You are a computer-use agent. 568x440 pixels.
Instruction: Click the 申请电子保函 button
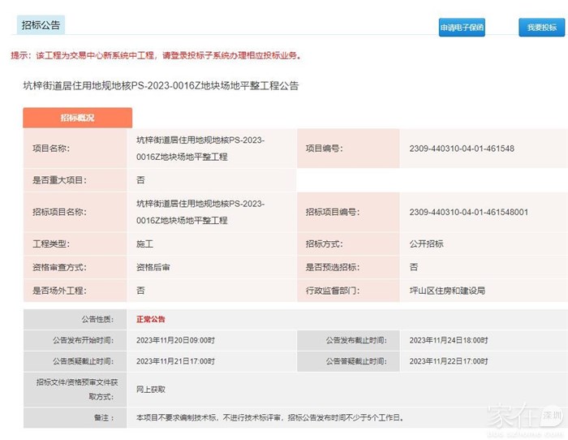point(462,28)
